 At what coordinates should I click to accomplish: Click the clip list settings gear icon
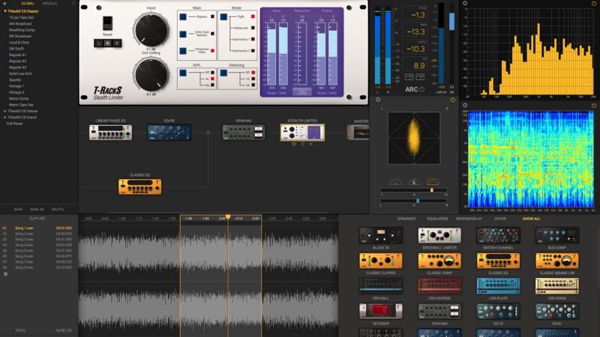[x=5, y=274]
